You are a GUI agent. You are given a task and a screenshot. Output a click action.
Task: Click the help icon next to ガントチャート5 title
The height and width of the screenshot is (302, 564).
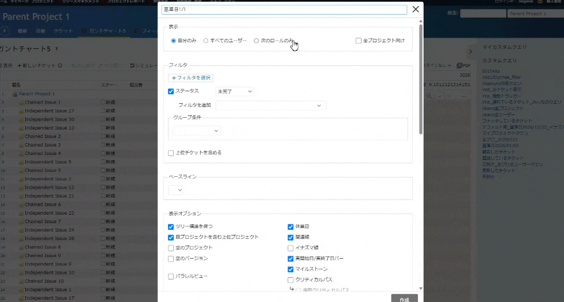point(56,49)
